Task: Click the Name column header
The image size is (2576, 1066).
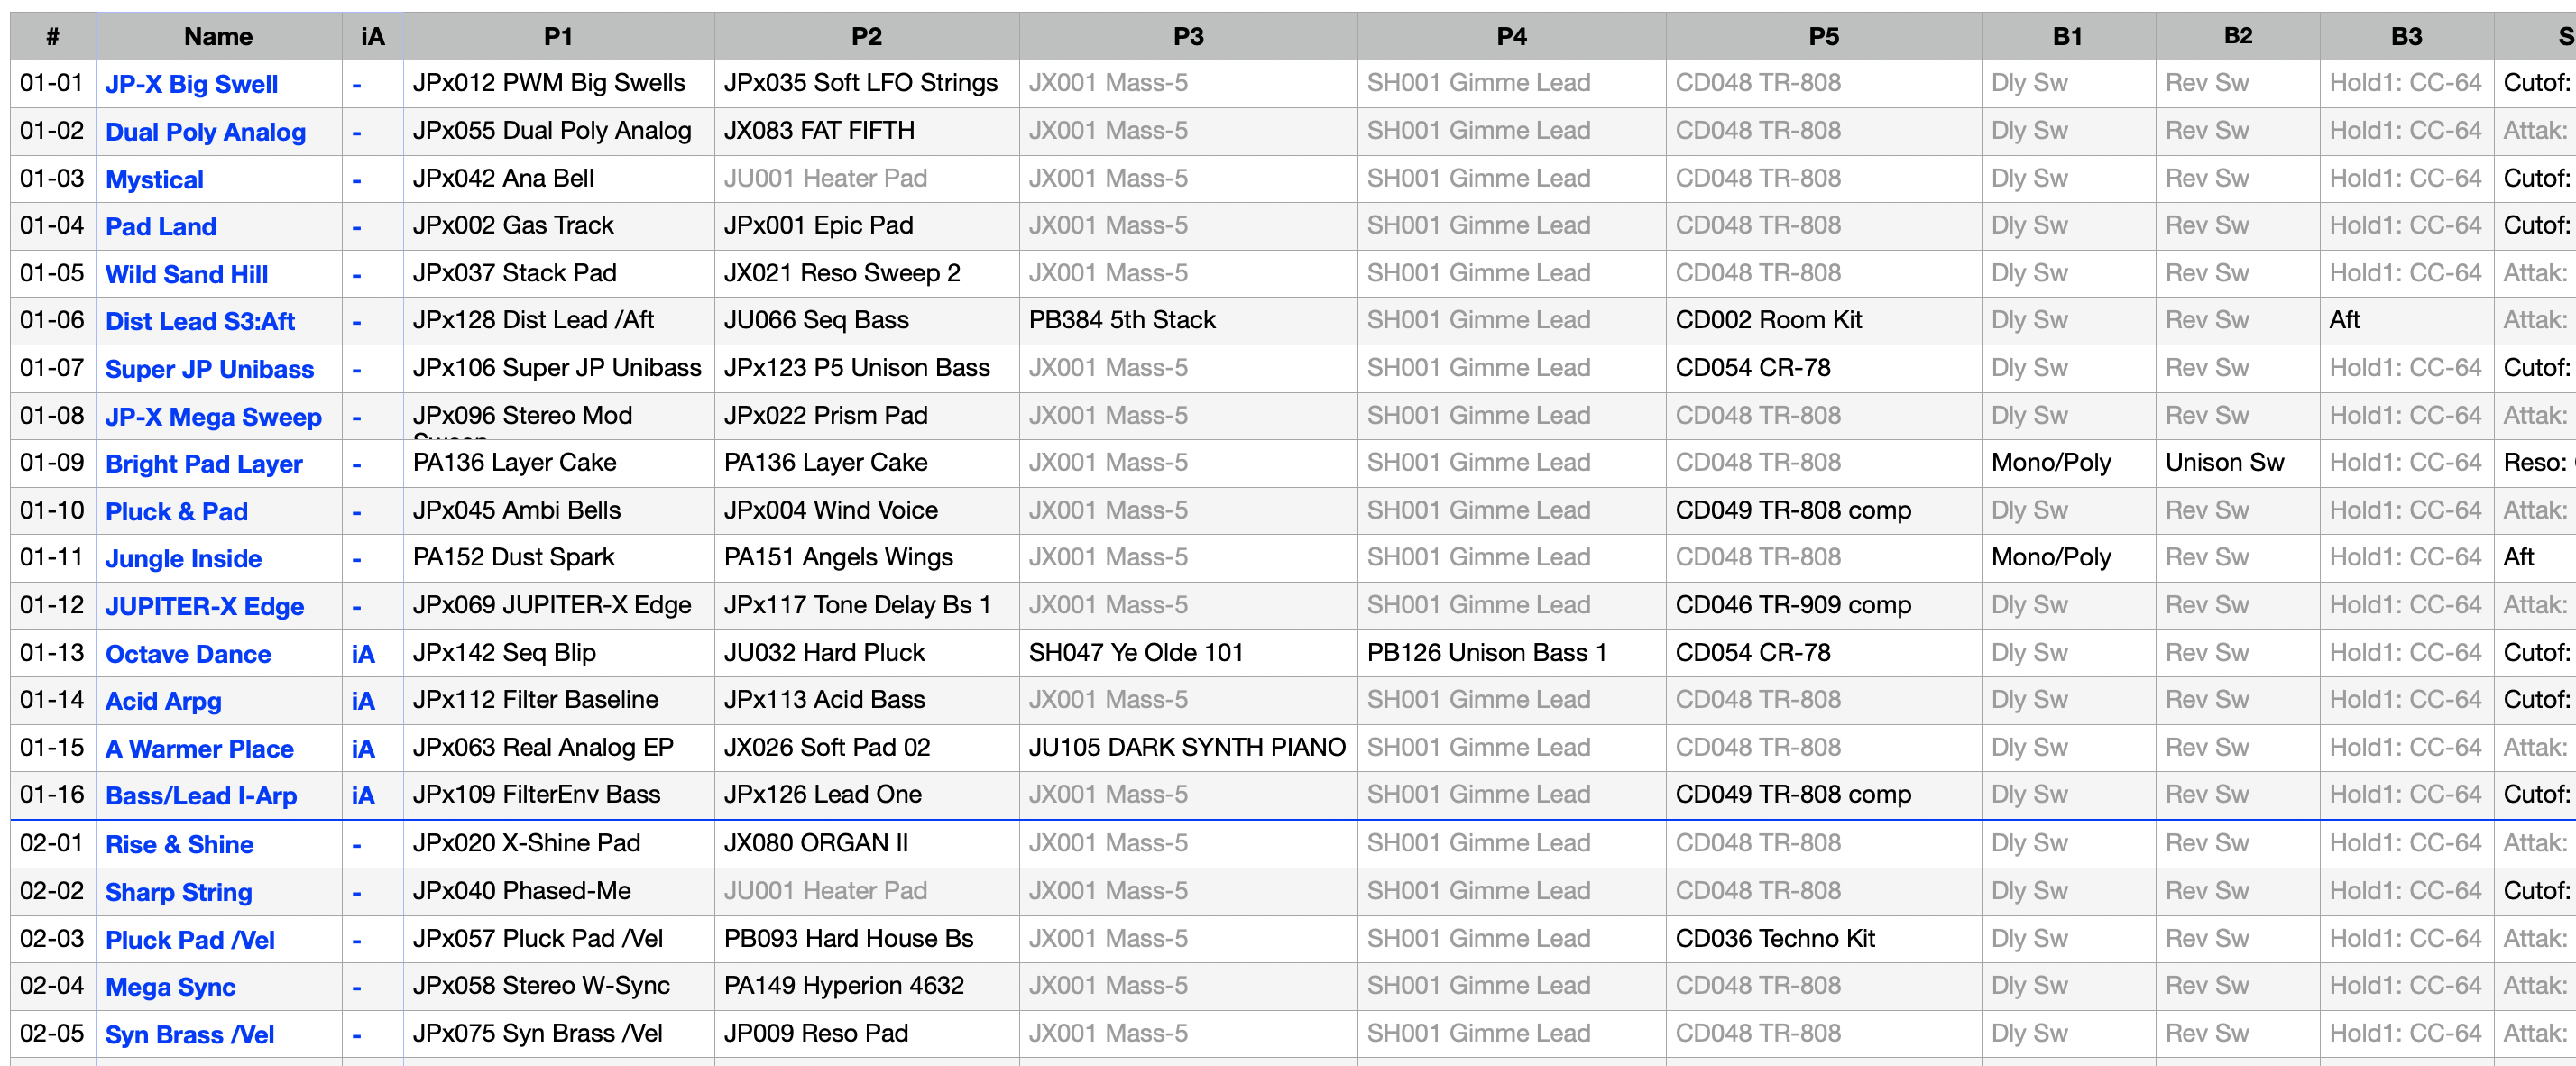Action: [x=218, y=37]
